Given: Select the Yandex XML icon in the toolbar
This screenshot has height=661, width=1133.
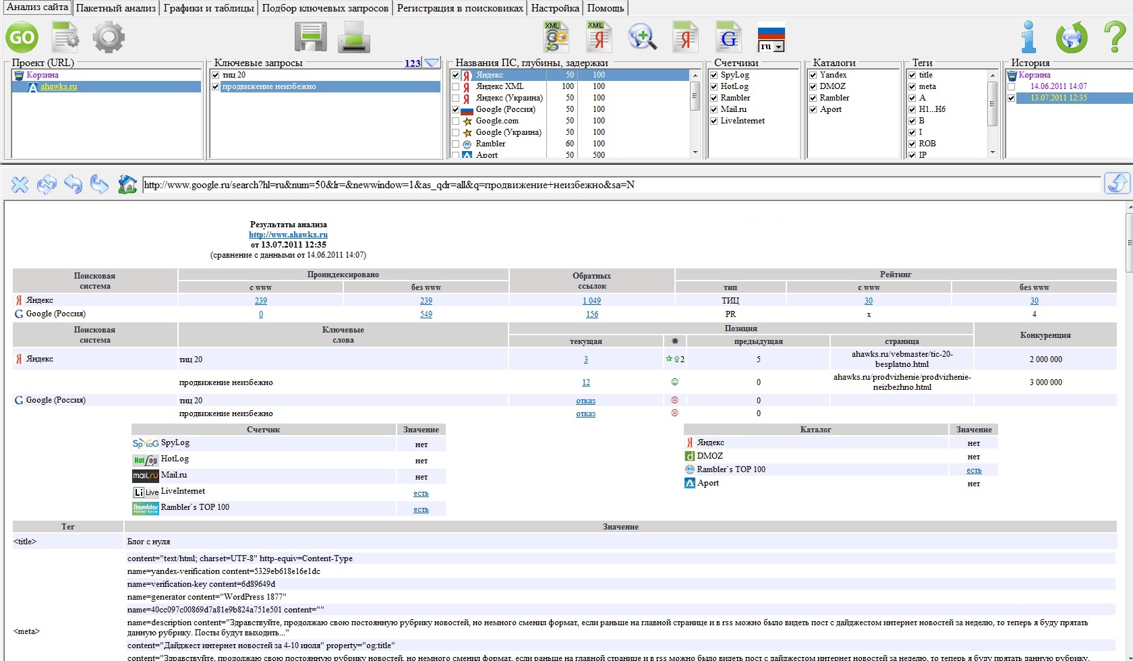Looking at the screenshot, I should pos(599,37).
